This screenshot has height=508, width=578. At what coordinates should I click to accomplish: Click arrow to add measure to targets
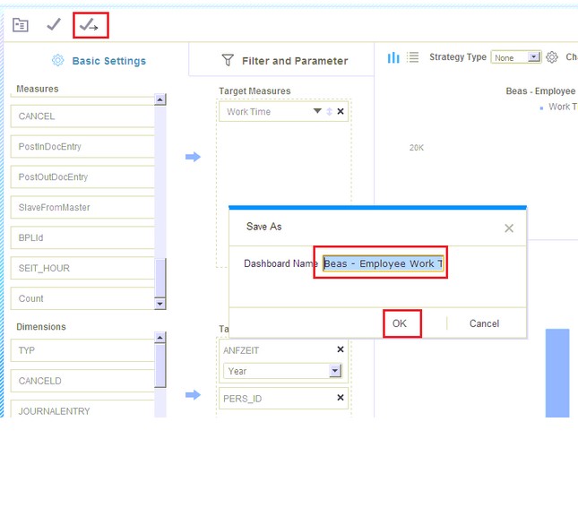(x=193, y=158)
